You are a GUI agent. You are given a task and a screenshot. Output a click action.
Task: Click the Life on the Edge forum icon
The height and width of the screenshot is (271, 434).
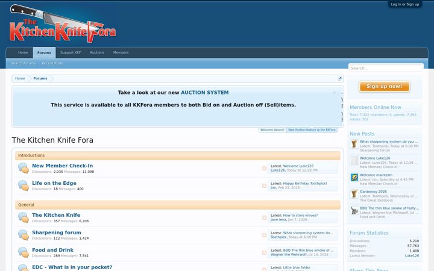pos(24,185)
